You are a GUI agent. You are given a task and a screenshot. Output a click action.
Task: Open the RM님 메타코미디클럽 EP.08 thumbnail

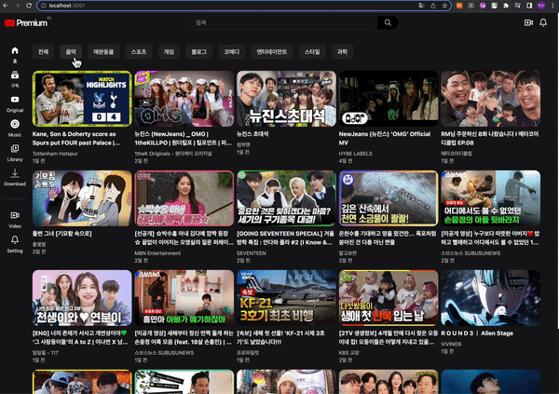point(491,99)
